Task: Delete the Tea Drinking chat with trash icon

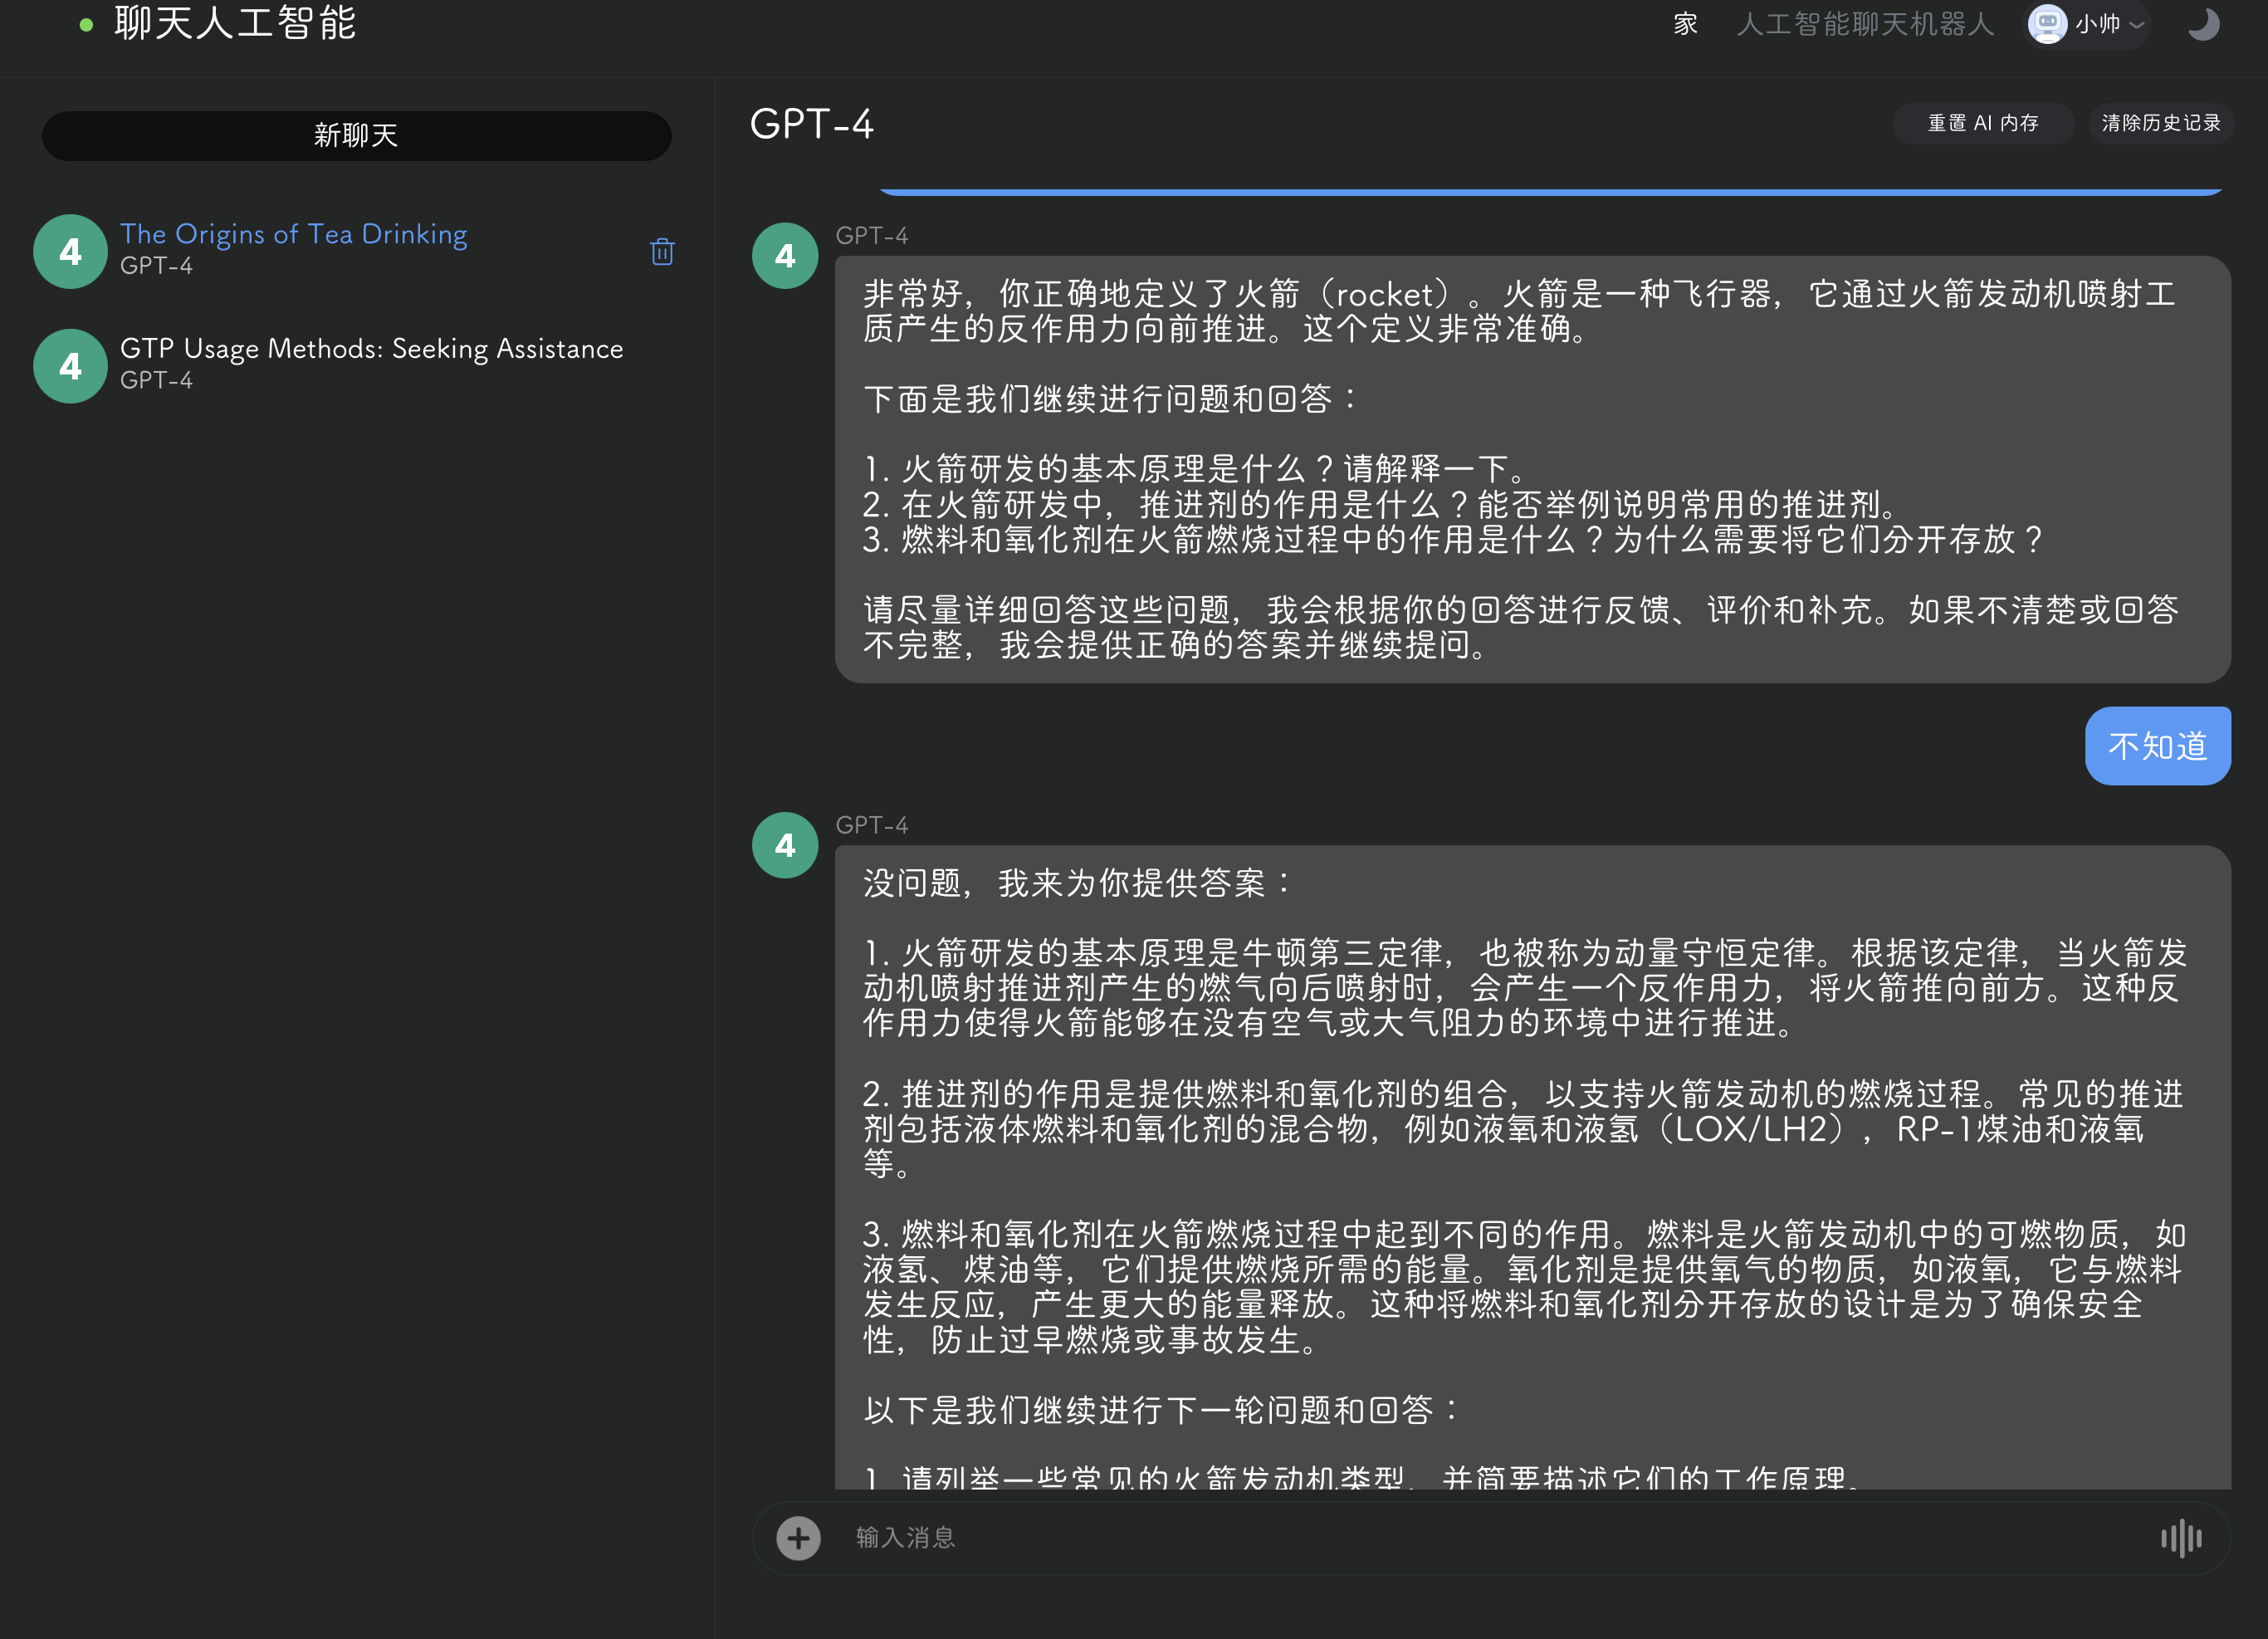Action: point(661,251)
